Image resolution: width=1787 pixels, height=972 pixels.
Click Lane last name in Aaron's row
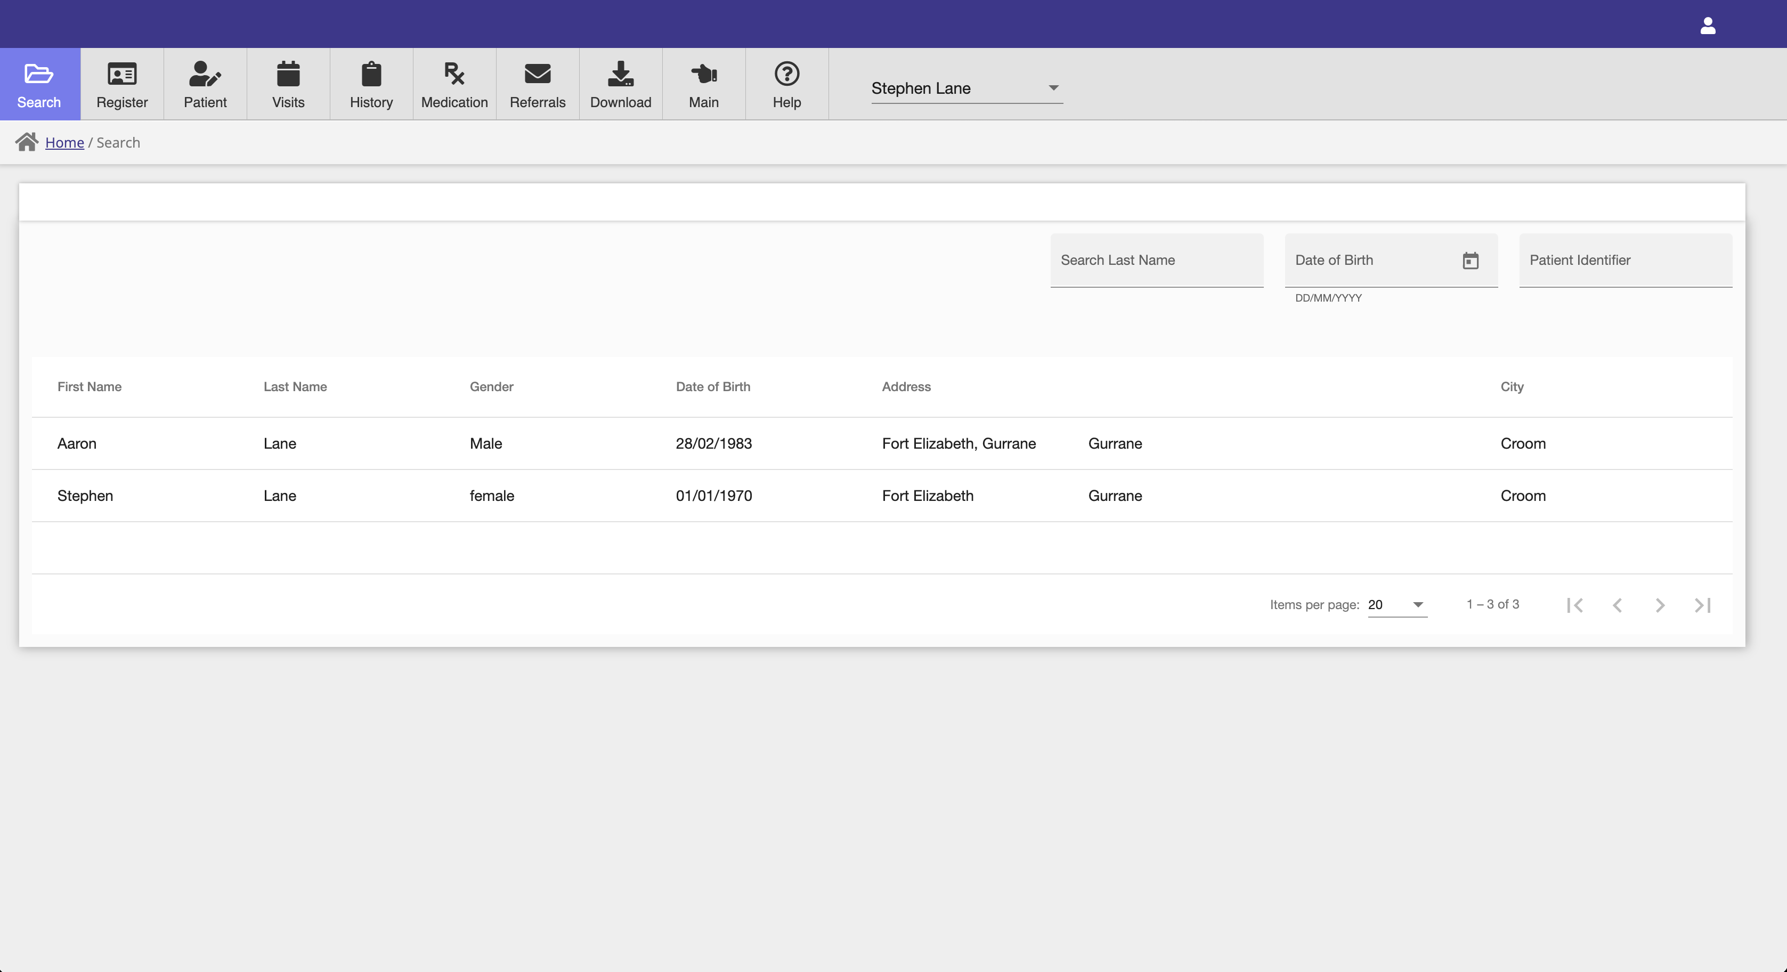click(x=280, y=443)
